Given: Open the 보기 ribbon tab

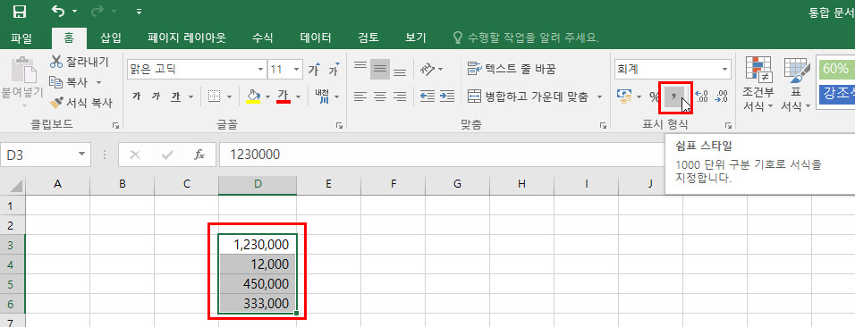Looking at the screenshot, I should [416, 38].
